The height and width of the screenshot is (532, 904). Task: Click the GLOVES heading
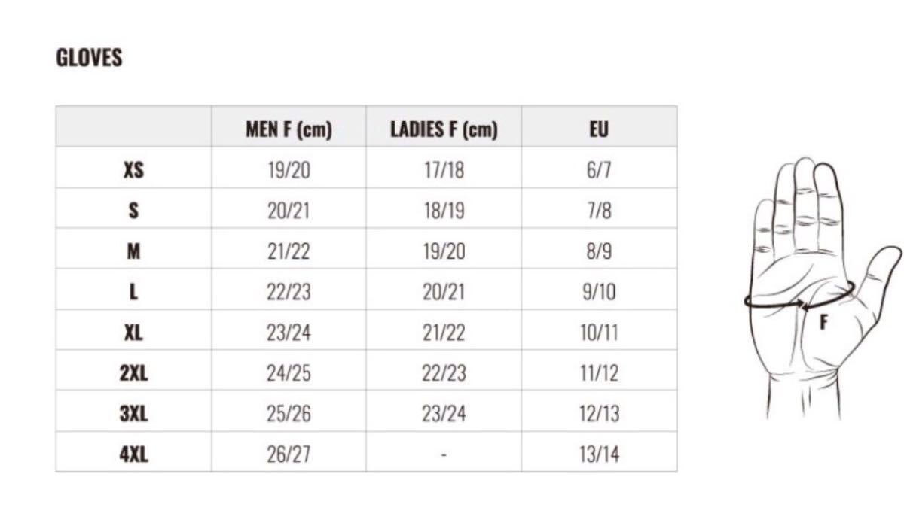pos(89,59)
